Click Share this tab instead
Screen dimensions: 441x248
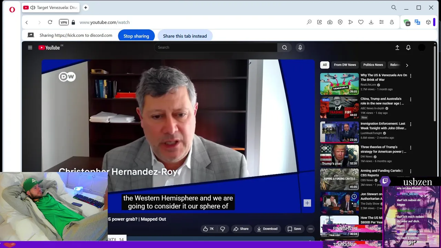coord(185,36)
